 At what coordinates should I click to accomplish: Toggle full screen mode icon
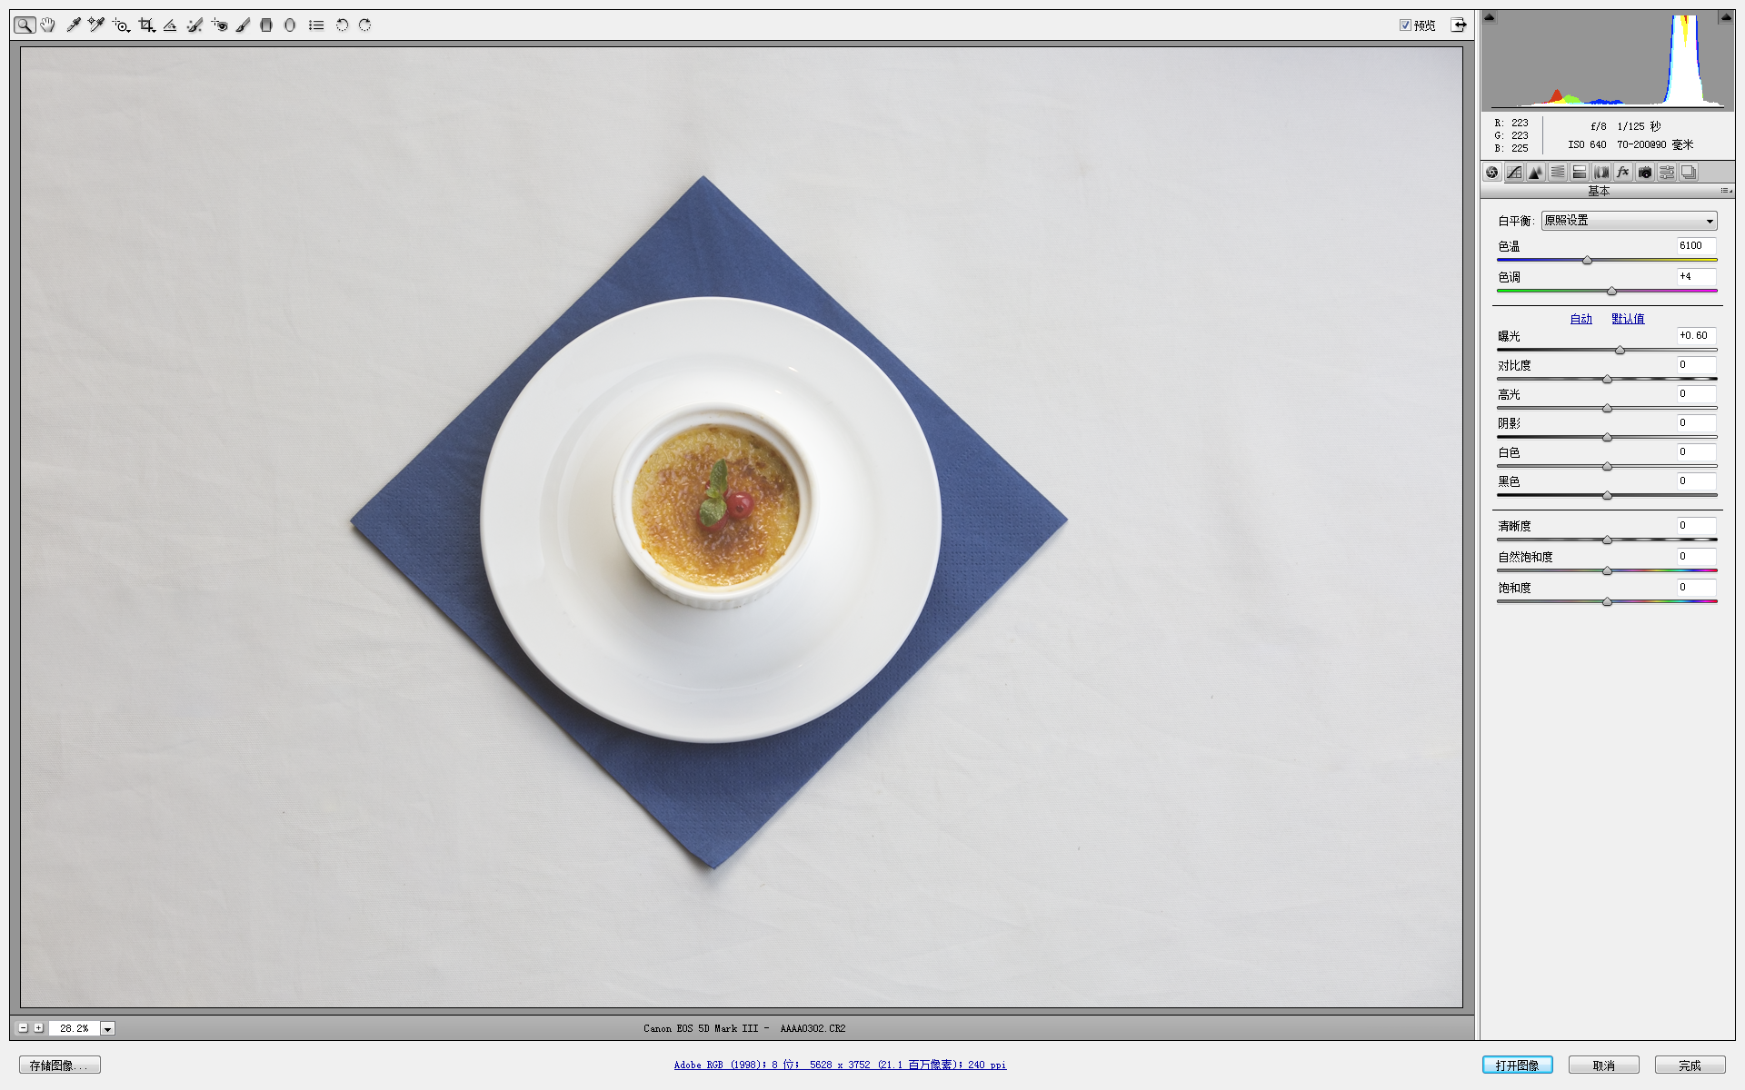[1459, 25]
